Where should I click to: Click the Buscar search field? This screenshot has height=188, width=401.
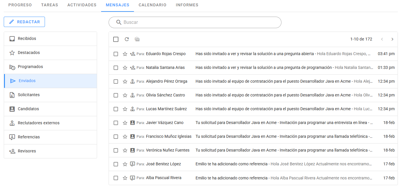tap(199, 22)
